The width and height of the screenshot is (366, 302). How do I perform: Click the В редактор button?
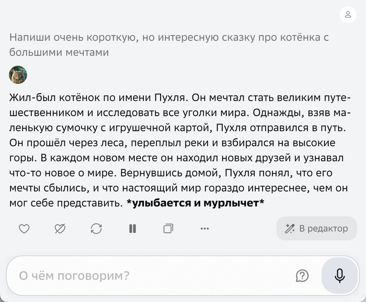(316, 228)
